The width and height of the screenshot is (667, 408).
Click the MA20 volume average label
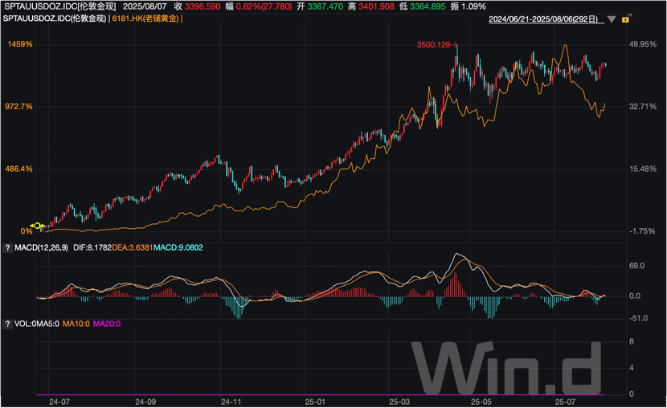pyautogui.click(x=105, y=324)
